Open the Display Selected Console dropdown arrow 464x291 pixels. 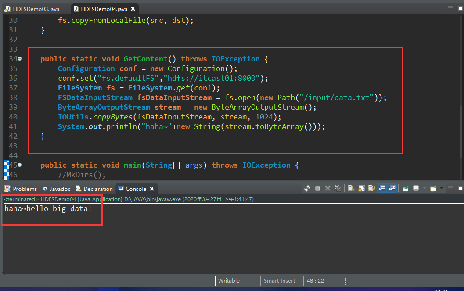point(424,188)
